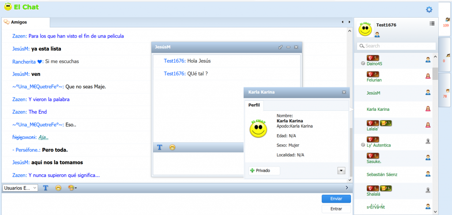Image resolution: width=452 pixels, height=215 pixels.
Task: Open emoji picker in main chat toolbar
Action: pos(58,188)
